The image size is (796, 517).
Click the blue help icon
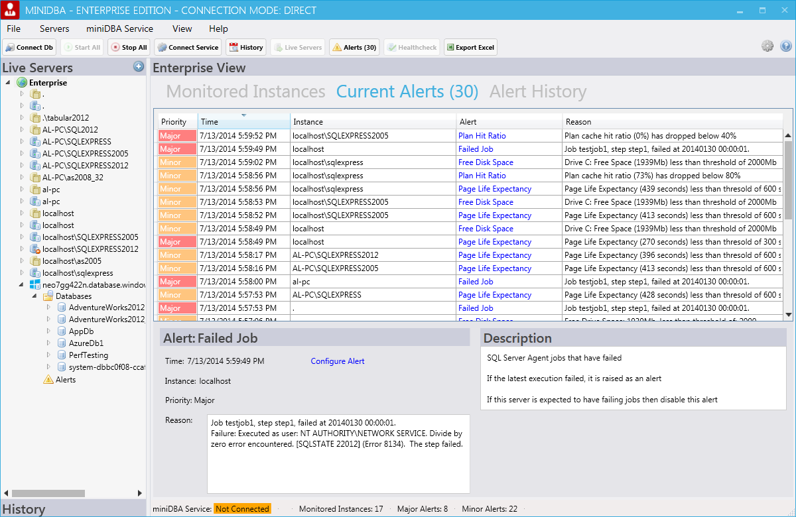(787, 46)
